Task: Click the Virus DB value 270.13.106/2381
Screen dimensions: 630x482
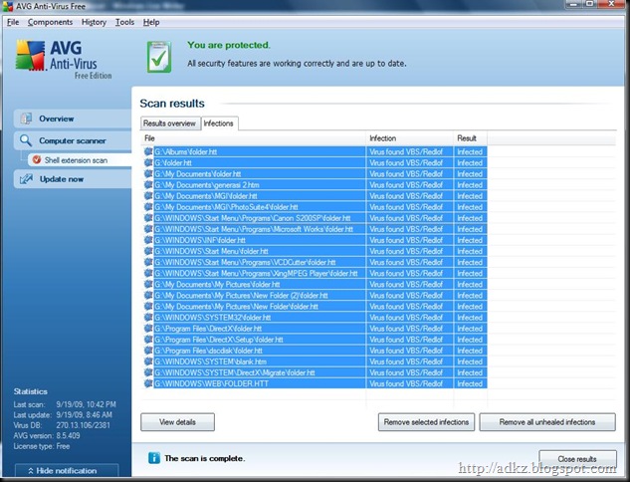Action: 84,425
